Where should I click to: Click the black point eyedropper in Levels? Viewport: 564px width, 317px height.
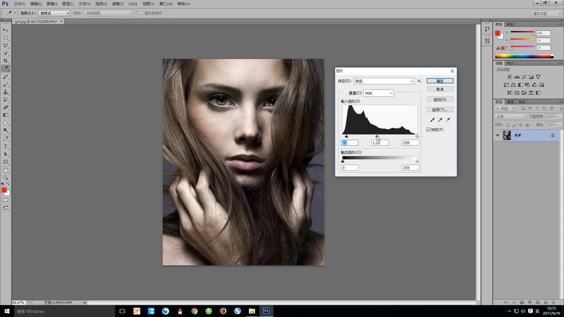click(x=432, y=120)
